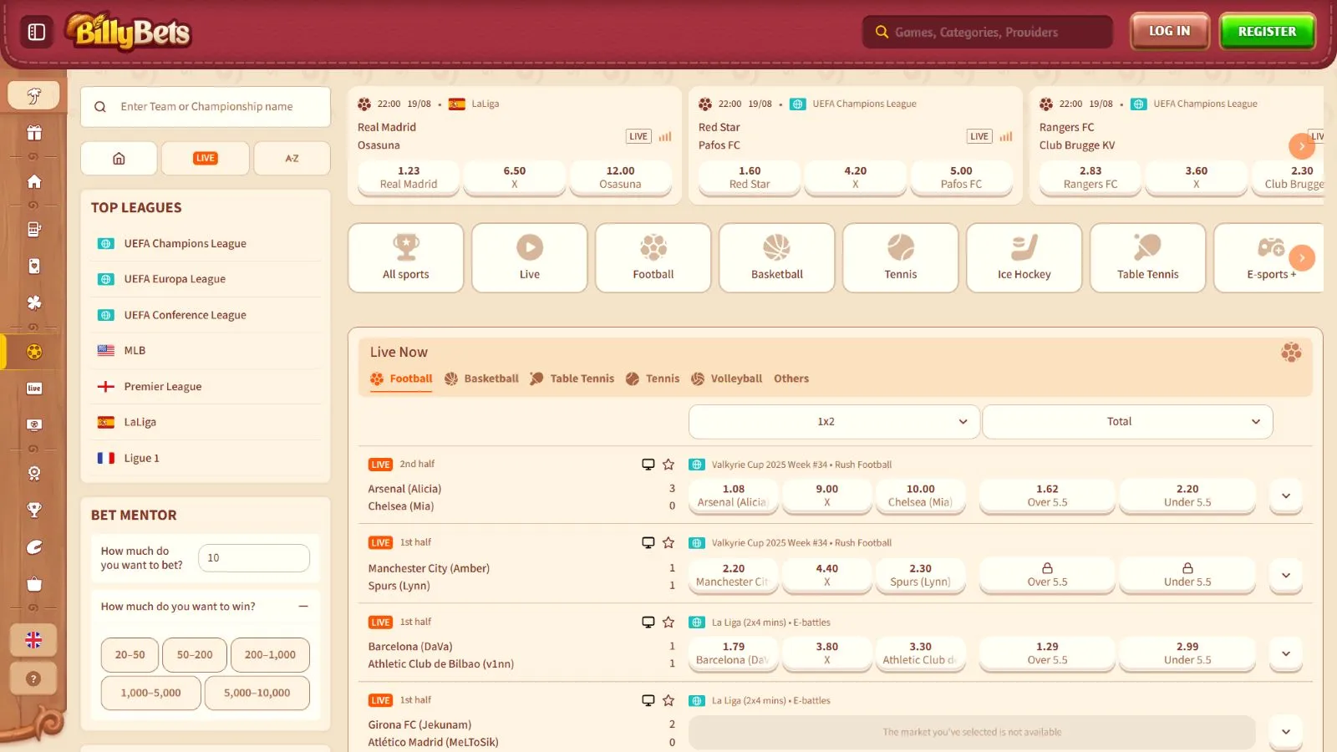Favorite the Arsenal vs Chelsea match star
This screenshot has width=1337, height=752.
[x=668, y=465]
